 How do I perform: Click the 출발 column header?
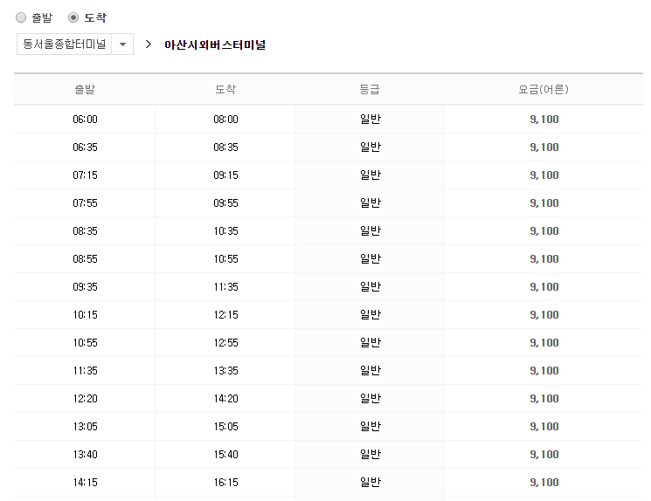click(x=85, y=89)
